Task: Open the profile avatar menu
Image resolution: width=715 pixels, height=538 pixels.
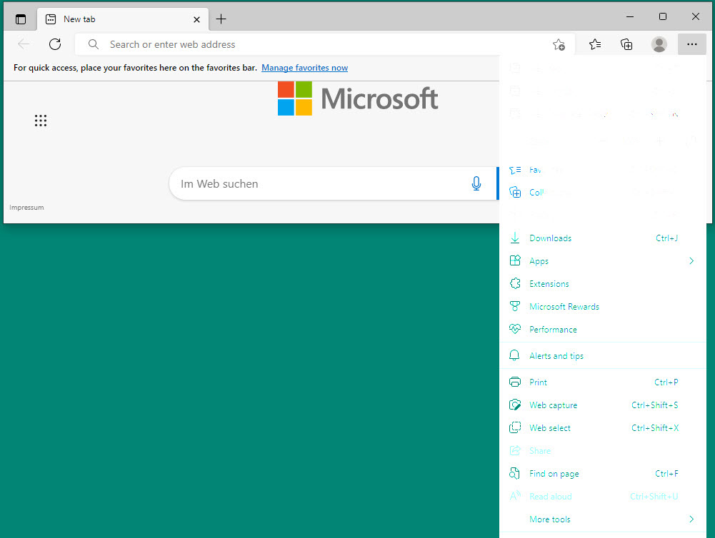Action: (x=659, y=44)
